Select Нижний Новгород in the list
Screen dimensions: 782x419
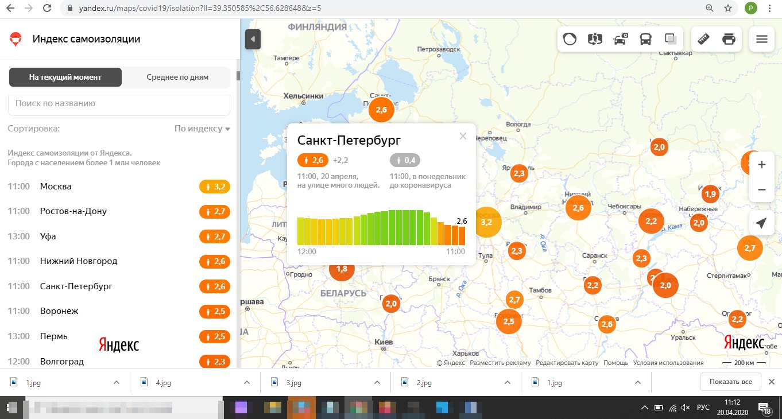(119, 261)
